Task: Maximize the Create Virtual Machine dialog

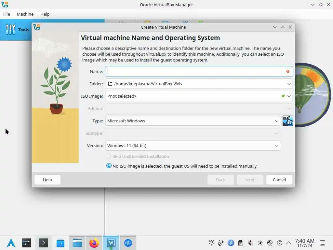Action: click(x=283, y=27)
